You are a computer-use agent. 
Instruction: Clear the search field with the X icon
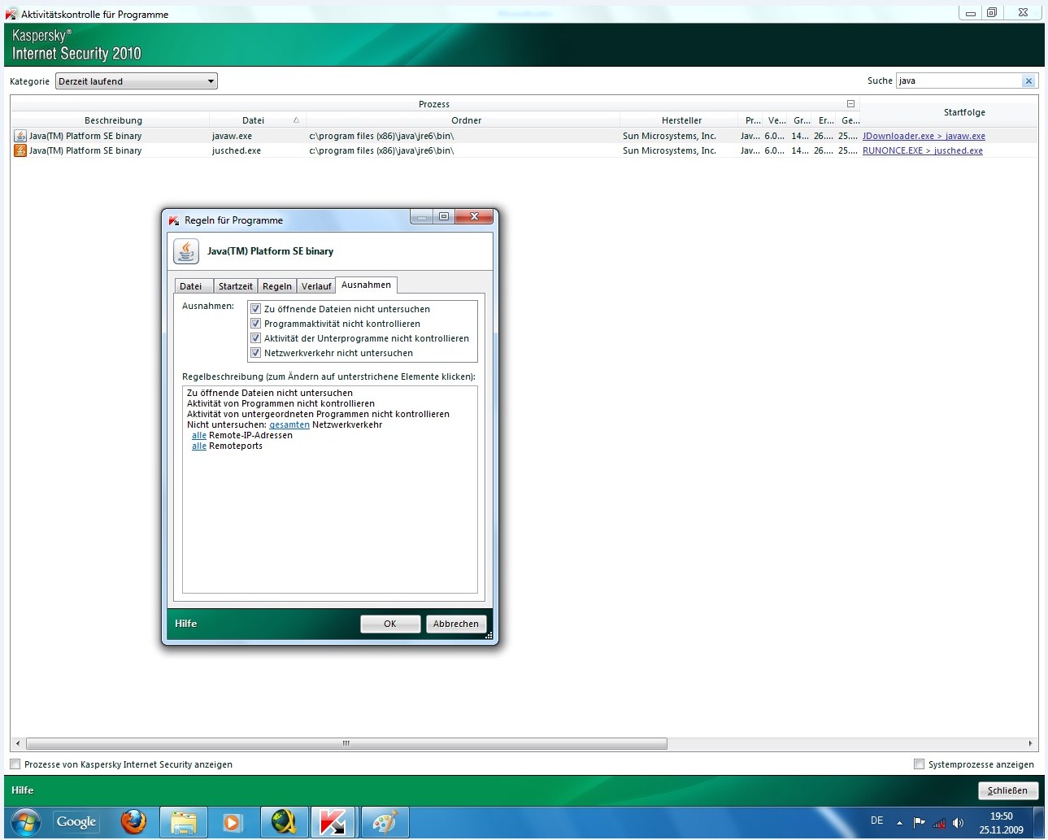[1028, 81]
